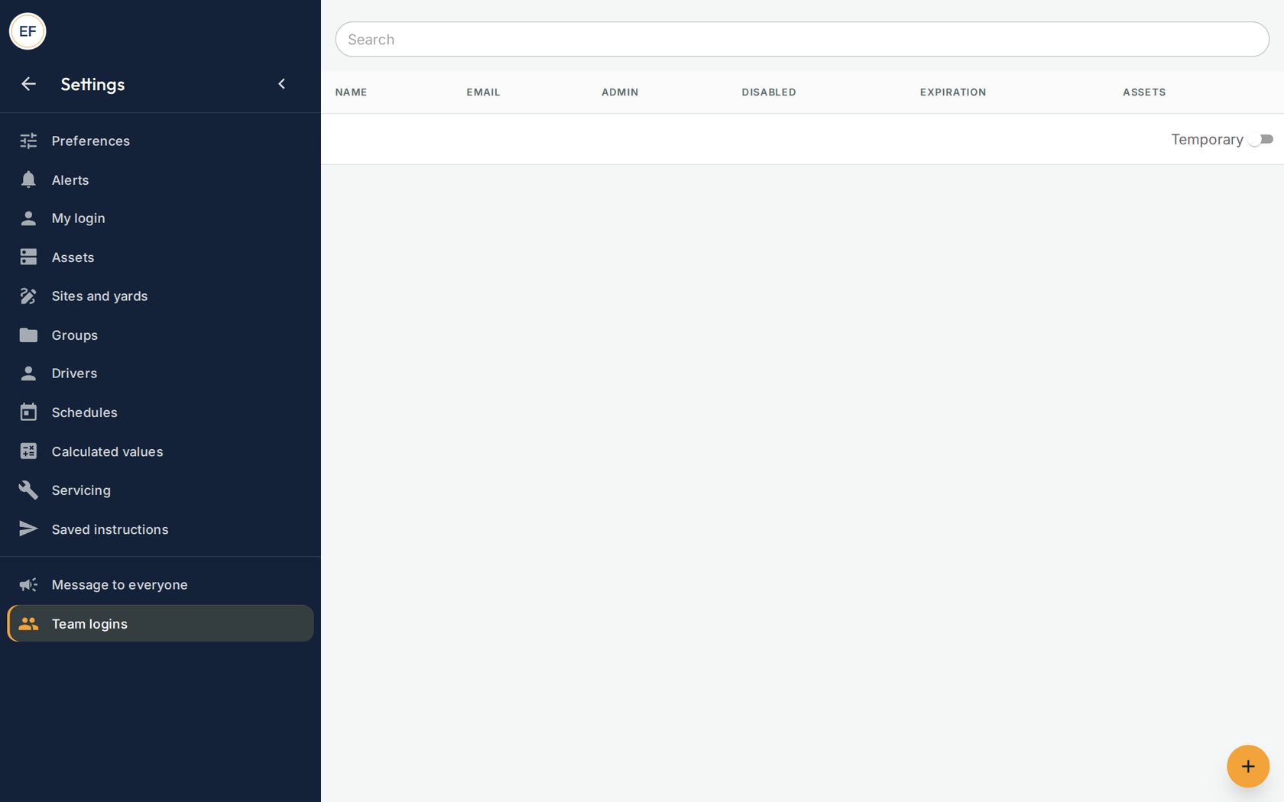
Task: Click the Message to everyone megaphone icon
Action: pyautogui.click(x=28, y=584)
